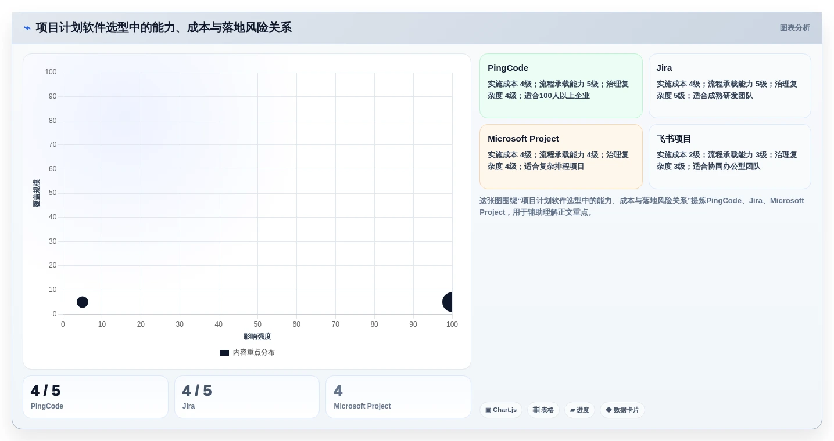This screenshot has height=441, width=834.
Task: Click the Chart.js tag
Action: click(501, 410)
